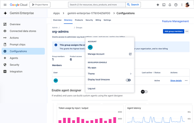This screenshot has height=123, width=194.
Task: Click the Groups breadcrumb link
Action: [79, 28]
